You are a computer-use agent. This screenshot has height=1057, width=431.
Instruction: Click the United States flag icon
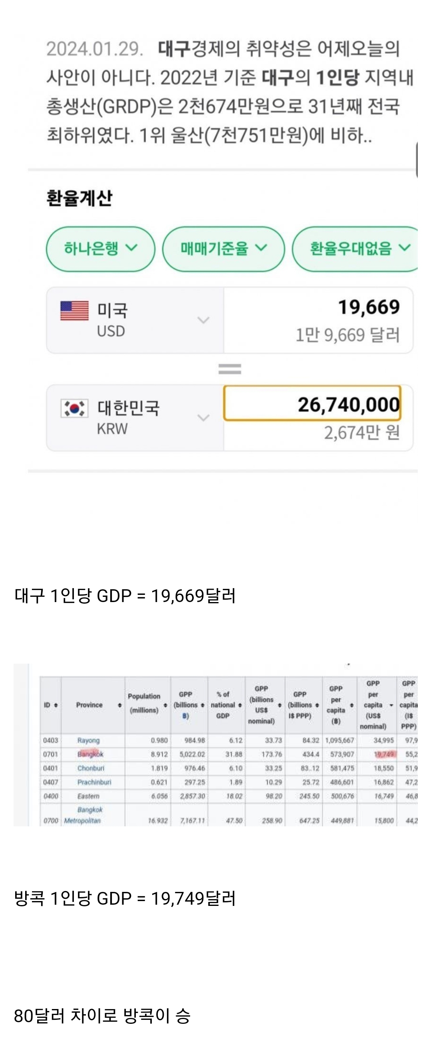[74, 311]
